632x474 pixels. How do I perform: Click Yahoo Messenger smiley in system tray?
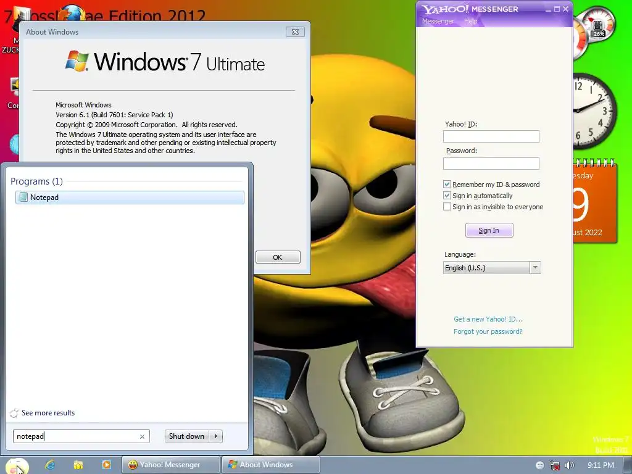point(539,465)
